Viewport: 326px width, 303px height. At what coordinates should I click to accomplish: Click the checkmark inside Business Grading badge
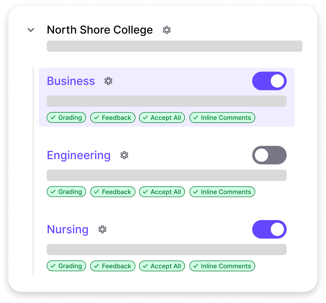53,117
